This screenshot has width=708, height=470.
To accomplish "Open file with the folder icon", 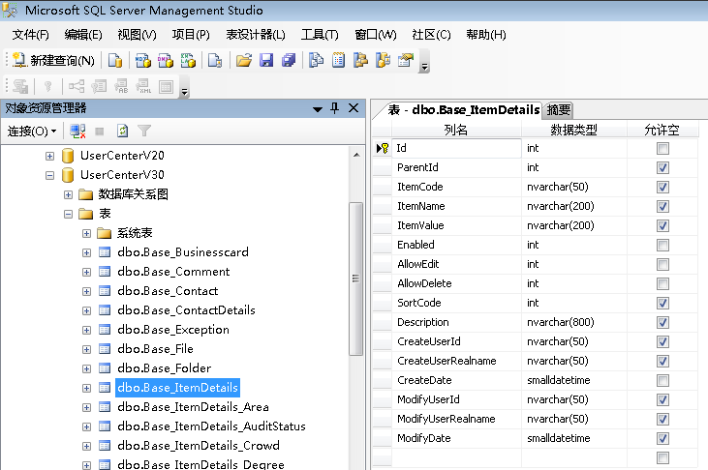I will (244, 60).
